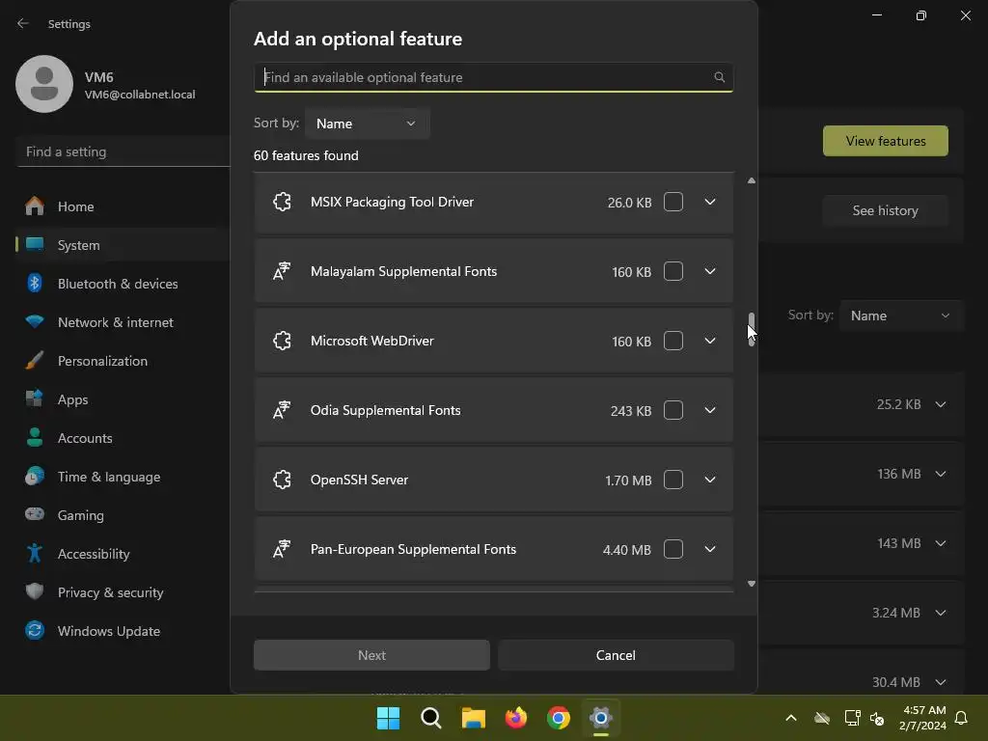Click the feature list scroll down arrow
988x741 pixels.
coord(751,584)
